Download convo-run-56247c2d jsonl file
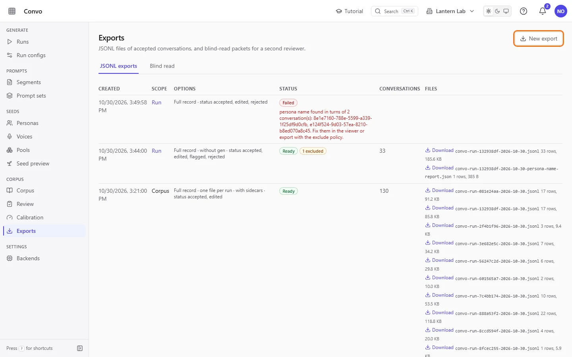The image size is (572, 357). [x=439, y=260]
